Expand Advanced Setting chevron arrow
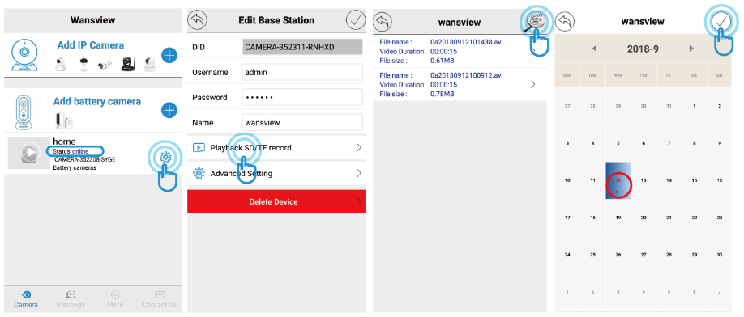Image resolution: width=744 pixels, height=317 pixels. [359, 173]
